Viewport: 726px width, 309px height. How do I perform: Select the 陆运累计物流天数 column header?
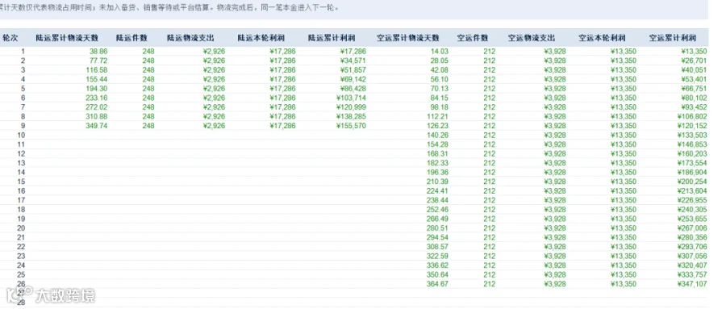pyautogui.click(x=67, y=38)
